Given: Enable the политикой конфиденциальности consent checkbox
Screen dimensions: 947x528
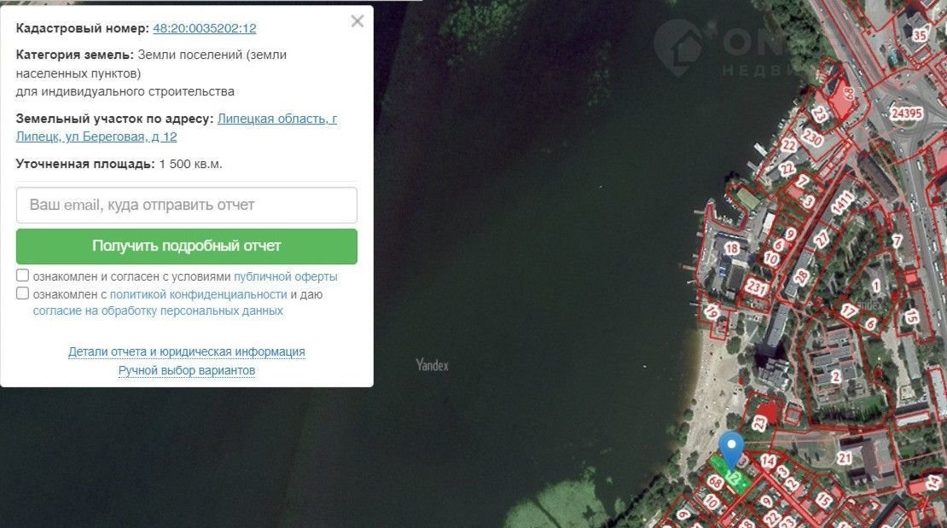Looking at the screenshot, I should click(x=22, y=293).
